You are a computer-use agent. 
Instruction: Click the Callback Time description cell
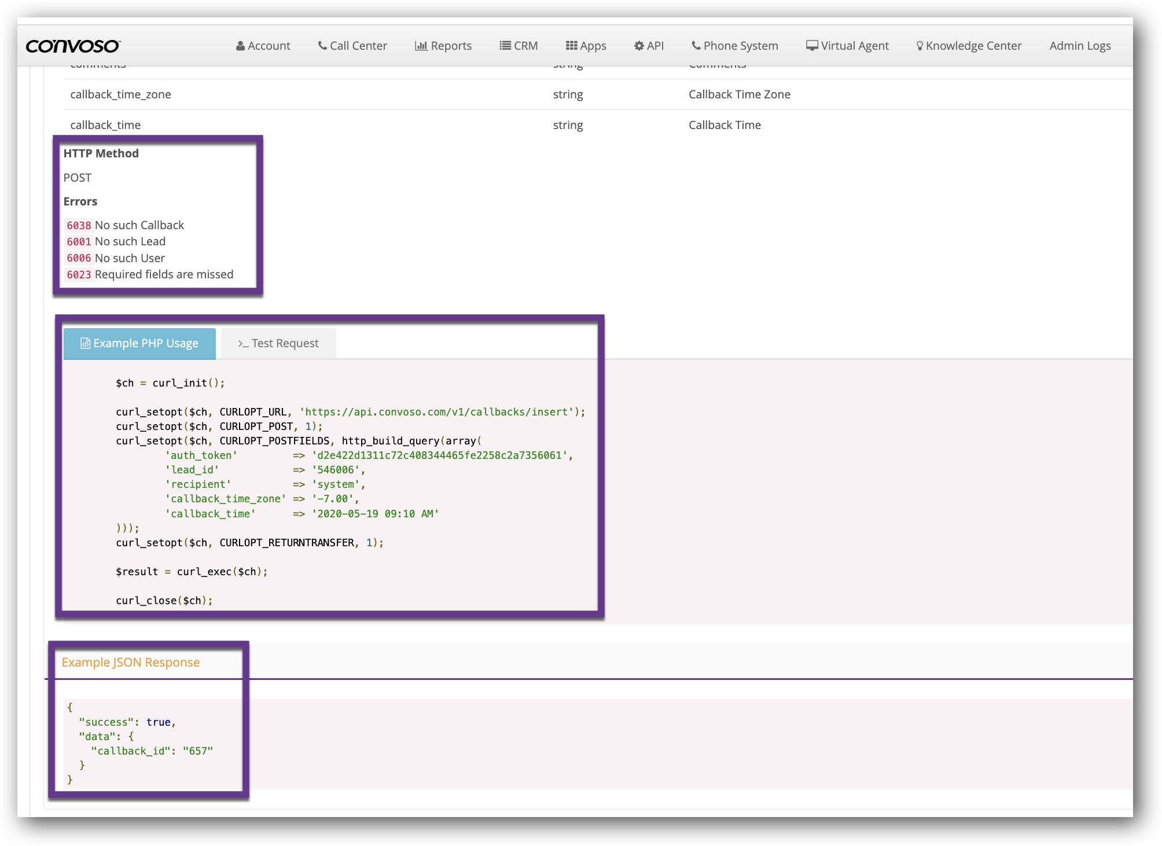click(725, 125)
